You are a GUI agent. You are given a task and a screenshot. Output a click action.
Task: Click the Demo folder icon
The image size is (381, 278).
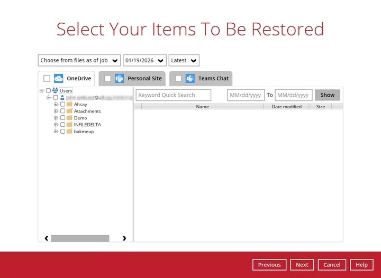click(x=69, y=118)
